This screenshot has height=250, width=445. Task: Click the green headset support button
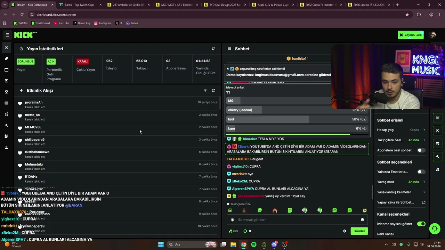click(435, 228)
